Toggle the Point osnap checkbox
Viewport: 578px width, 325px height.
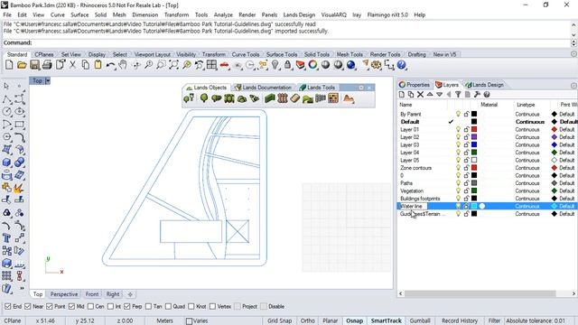pyautogui.click(x=50, y=306)
